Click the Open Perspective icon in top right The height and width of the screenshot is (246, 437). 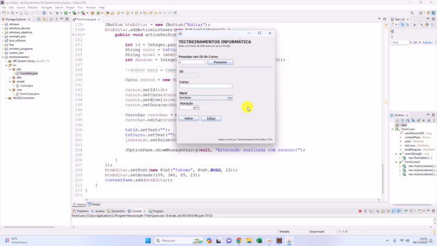click(x=421, y=13)
